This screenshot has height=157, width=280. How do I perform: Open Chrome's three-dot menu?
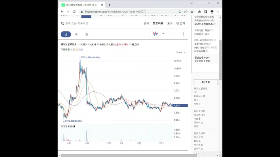click(218, 12)
